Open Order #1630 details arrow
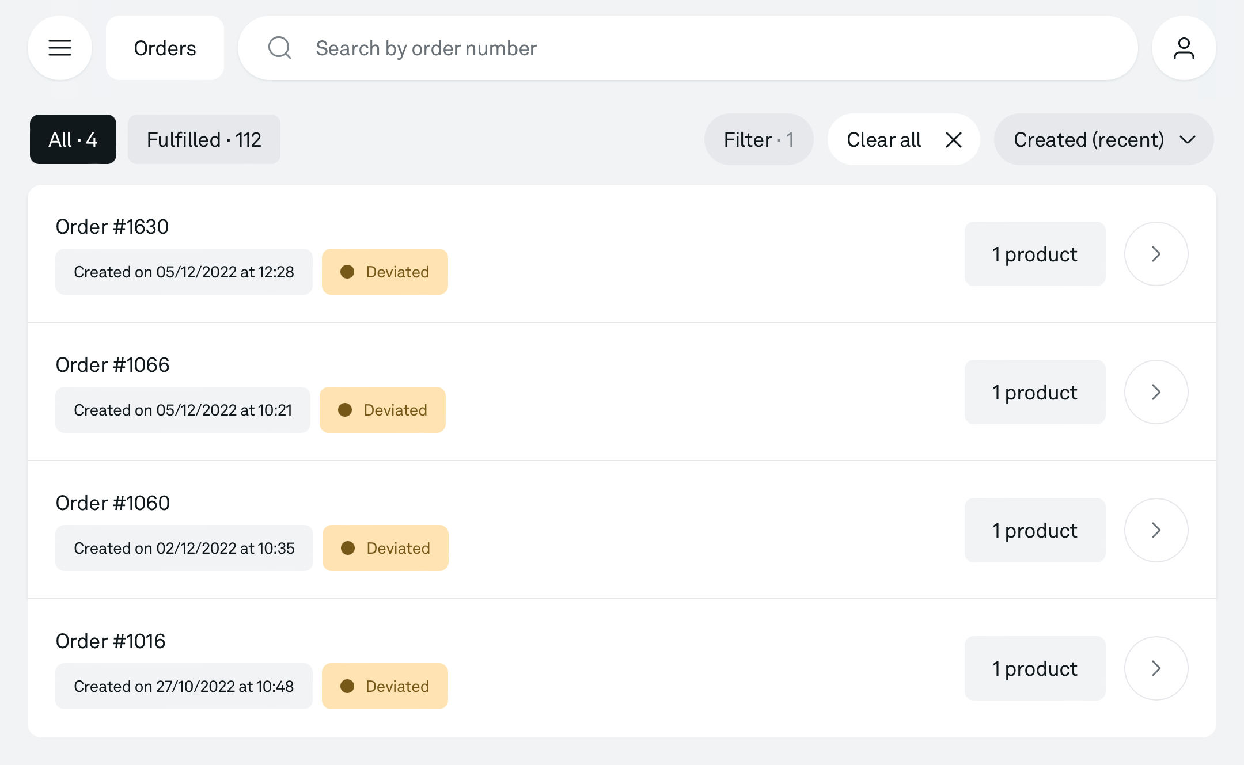Image resolution: width=1244 pixels, height=765 pixels. coord(1156,254)
